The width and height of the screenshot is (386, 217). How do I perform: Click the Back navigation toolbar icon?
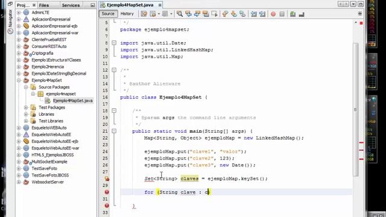[153, 14]
